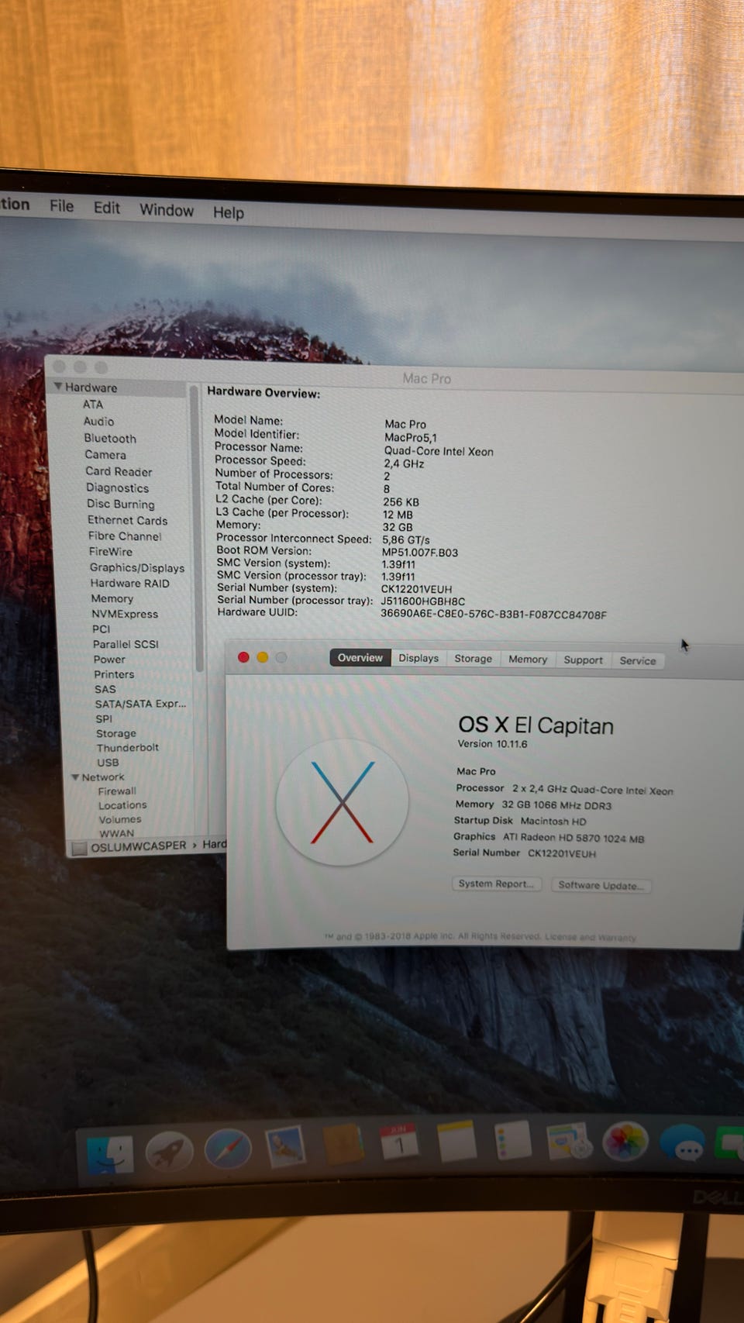Select Bluetooth in the sidebar

click(110, 438)
